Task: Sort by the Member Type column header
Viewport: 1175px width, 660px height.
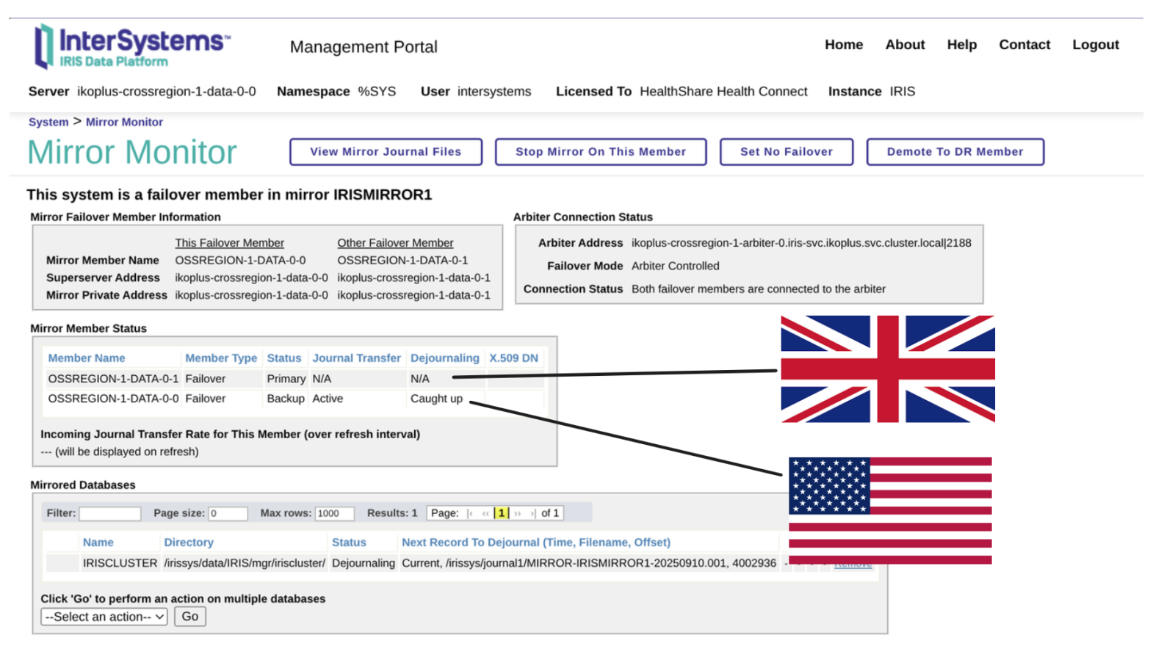Action: (221, 358)
